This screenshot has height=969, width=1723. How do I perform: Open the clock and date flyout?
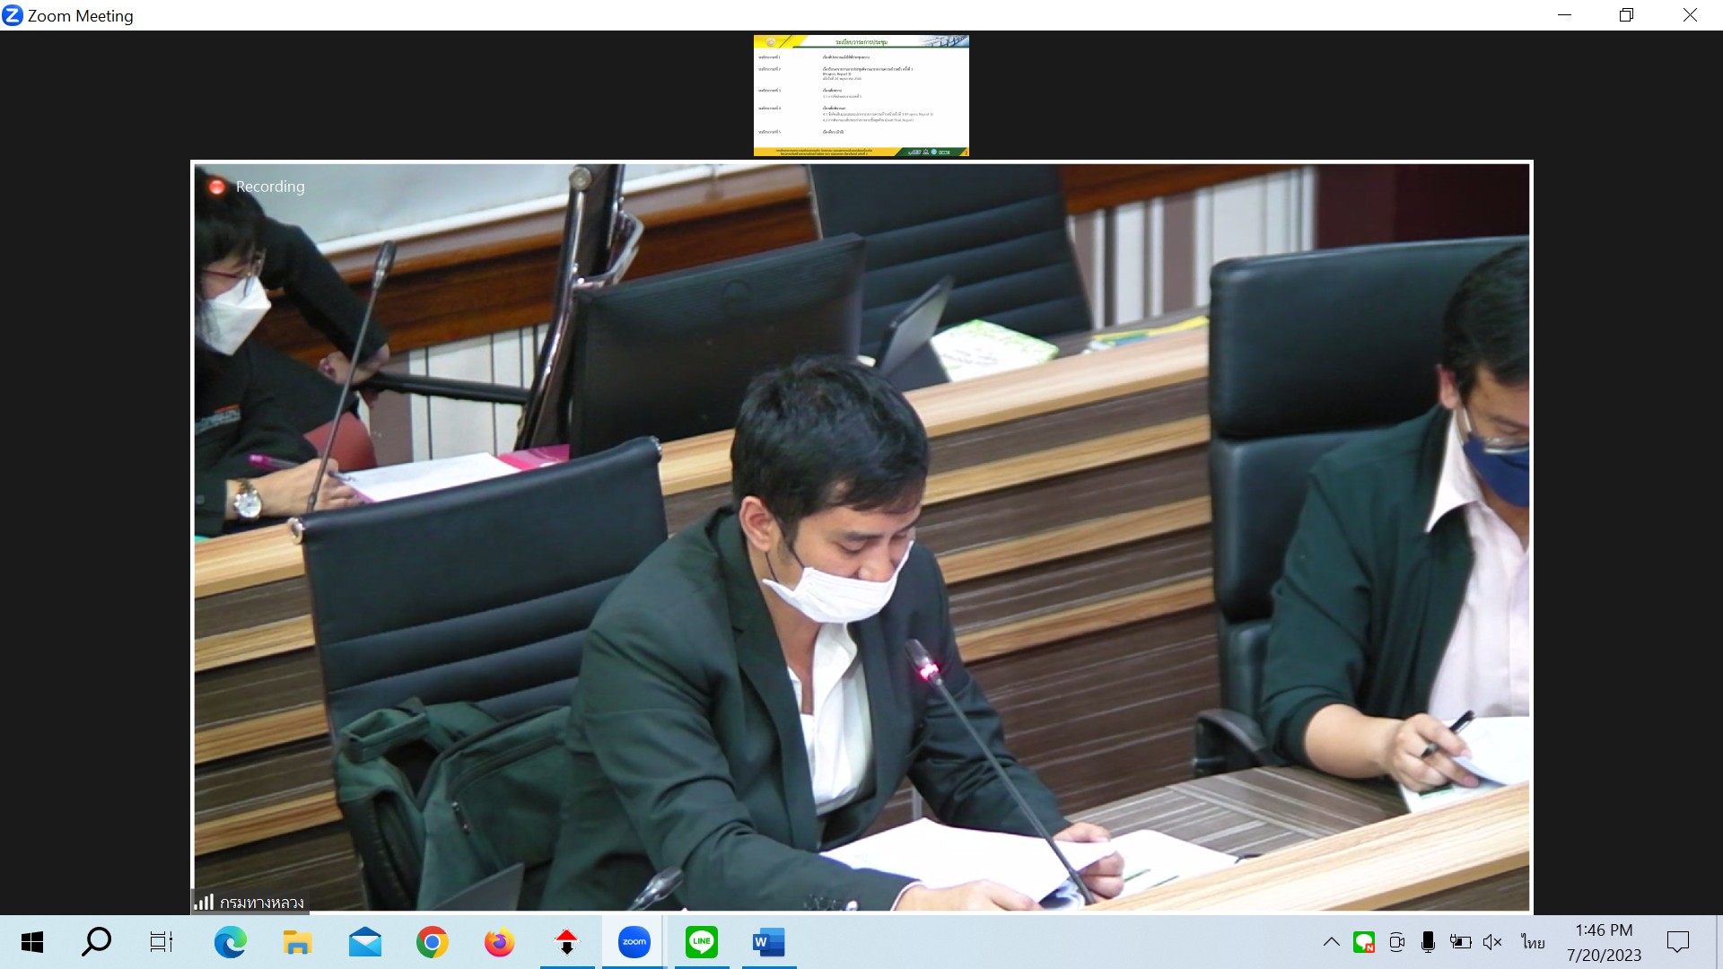(x=1604, y=942)
